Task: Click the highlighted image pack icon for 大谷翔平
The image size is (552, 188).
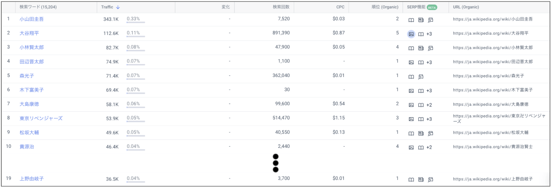Action: point(411,34)
